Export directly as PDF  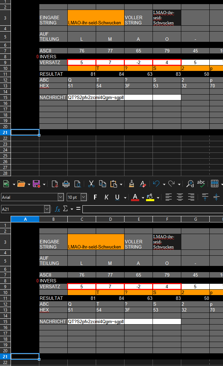point(55,184)
